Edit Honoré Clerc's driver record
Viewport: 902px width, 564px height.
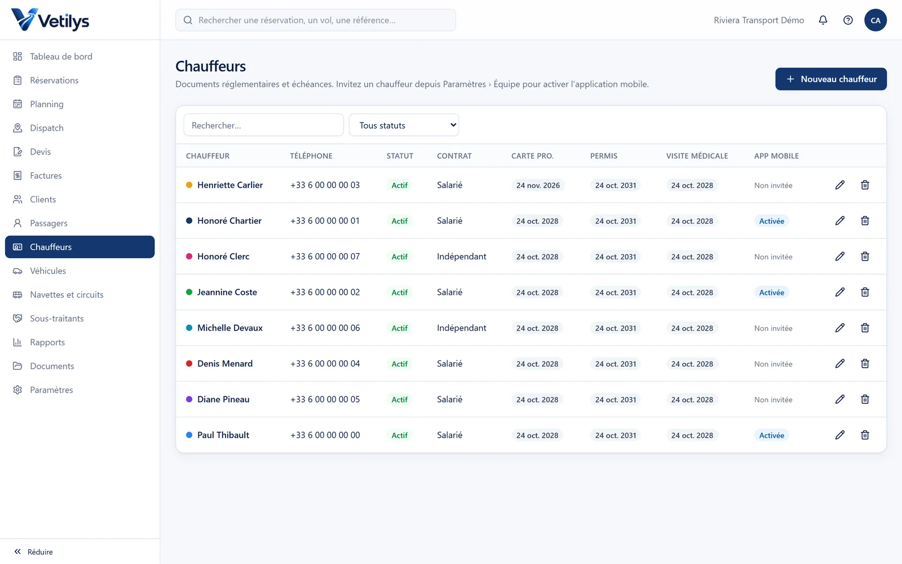[x=840, y=256]
